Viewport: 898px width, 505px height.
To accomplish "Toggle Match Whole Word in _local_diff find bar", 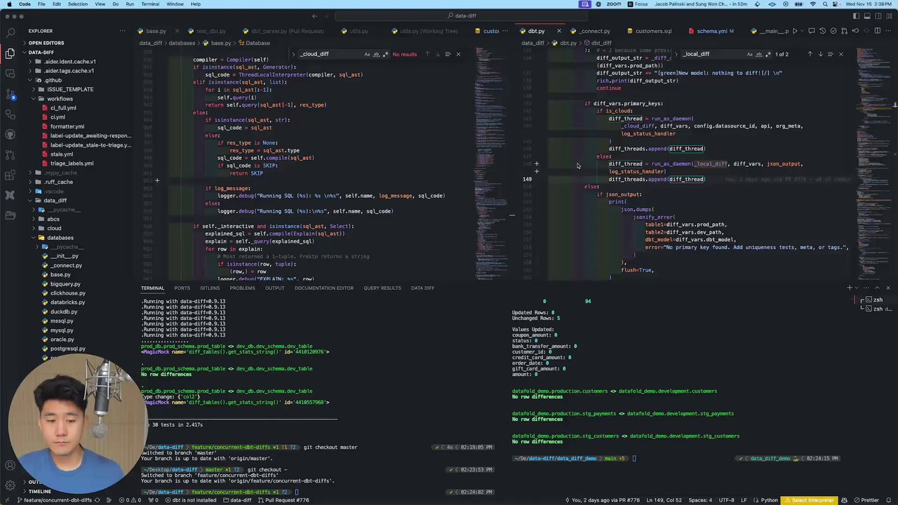I will [758, 54].
